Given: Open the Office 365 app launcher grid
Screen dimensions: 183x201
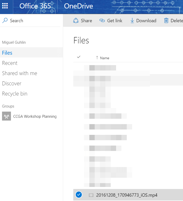Looking at the screenshot, I should [x=5, y=6].
